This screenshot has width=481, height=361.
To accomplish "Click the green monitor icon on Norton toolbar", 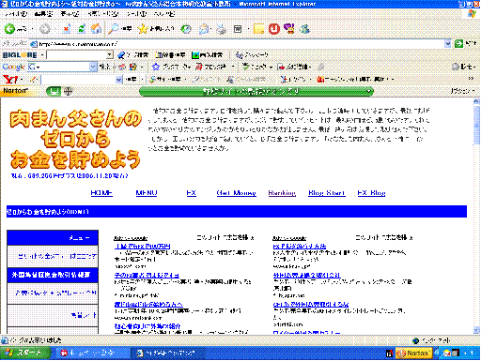I will coord(54,92).
